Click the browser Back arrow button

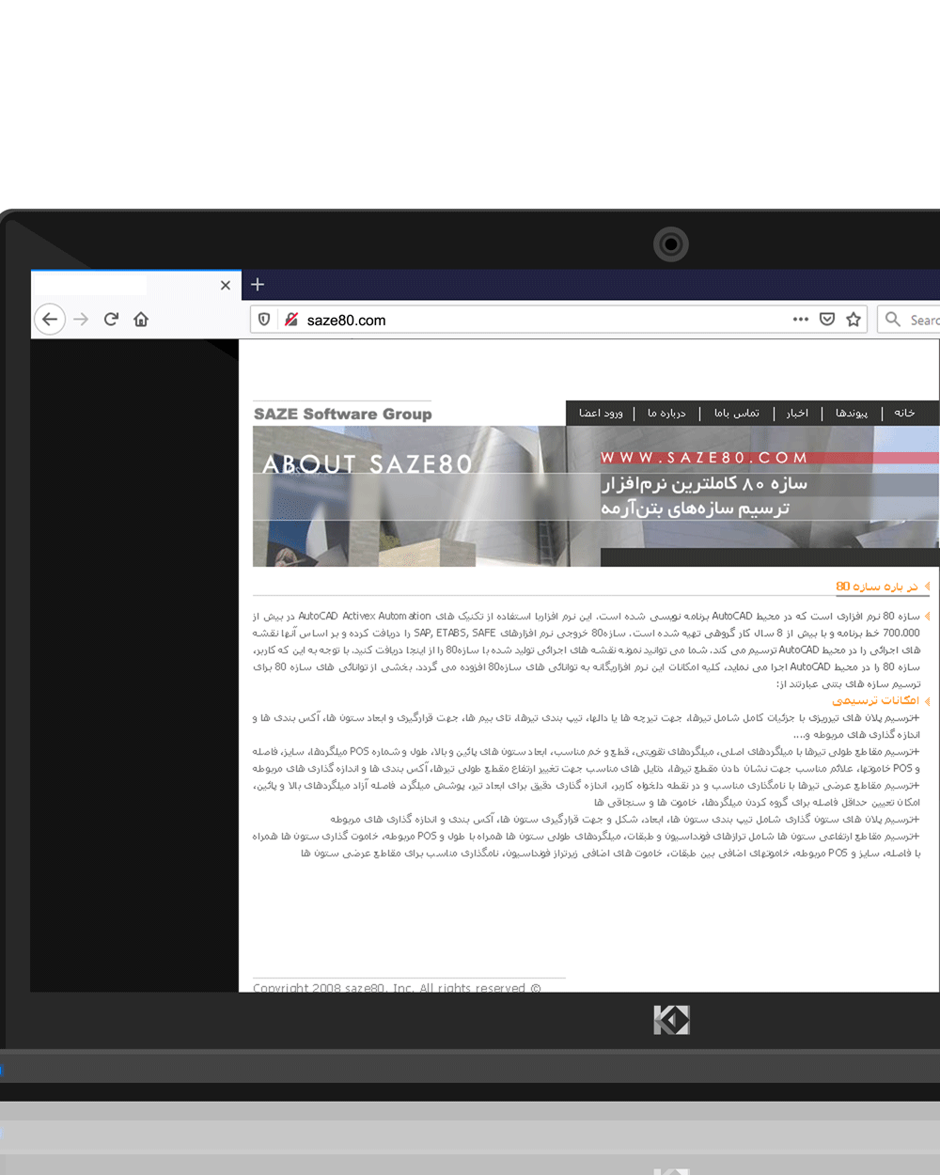tap(50, 320)
